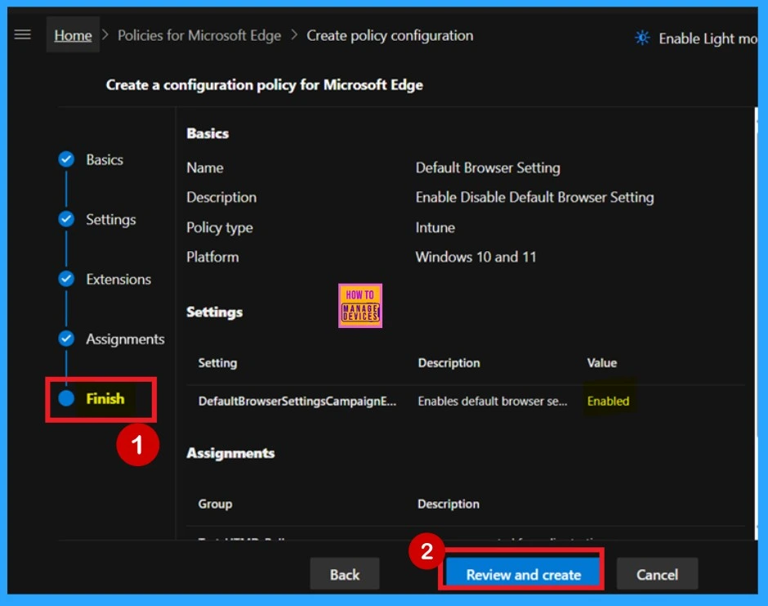Image resolution: width=768 pixels, height=606 pixels.
Task: Click the Value column header
Action: 602,363
